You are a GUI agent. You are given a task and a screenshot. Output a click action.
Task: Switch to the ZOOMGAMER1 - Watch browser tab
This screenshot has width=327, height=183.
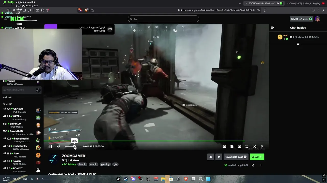[x=264, y=3]
